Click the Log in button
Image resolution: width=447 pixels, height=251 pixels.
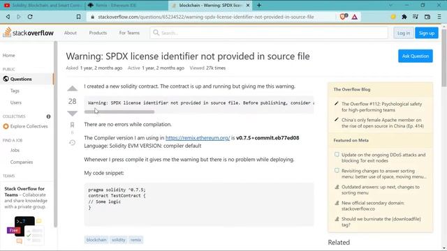(404, 33)
